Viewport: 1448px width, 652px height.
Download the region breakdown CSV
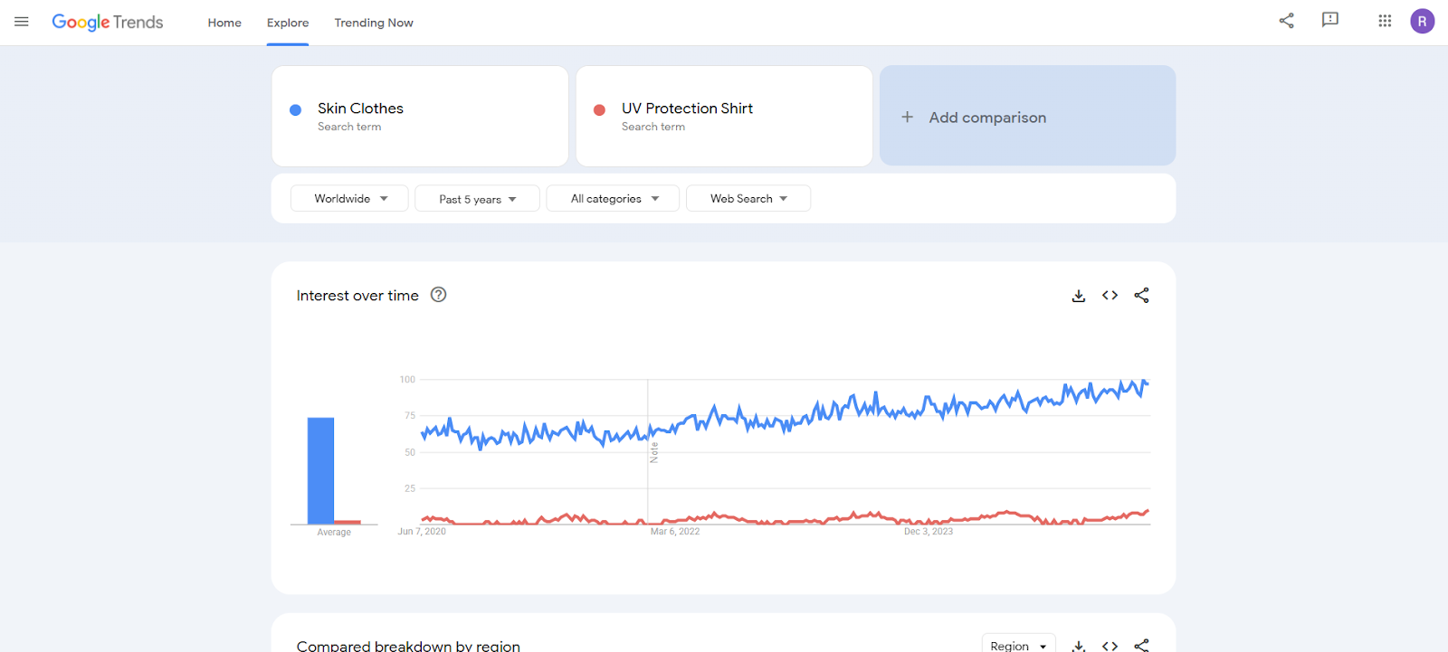click(1079, 646)
